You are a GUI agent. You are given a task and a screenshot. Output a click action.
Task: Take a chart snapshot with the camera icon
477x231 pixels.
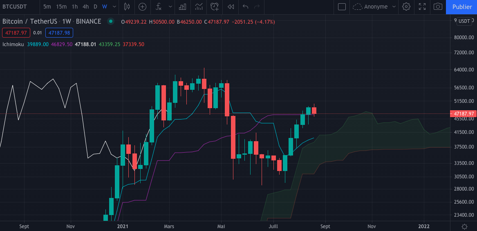click(x=438, y=7)
